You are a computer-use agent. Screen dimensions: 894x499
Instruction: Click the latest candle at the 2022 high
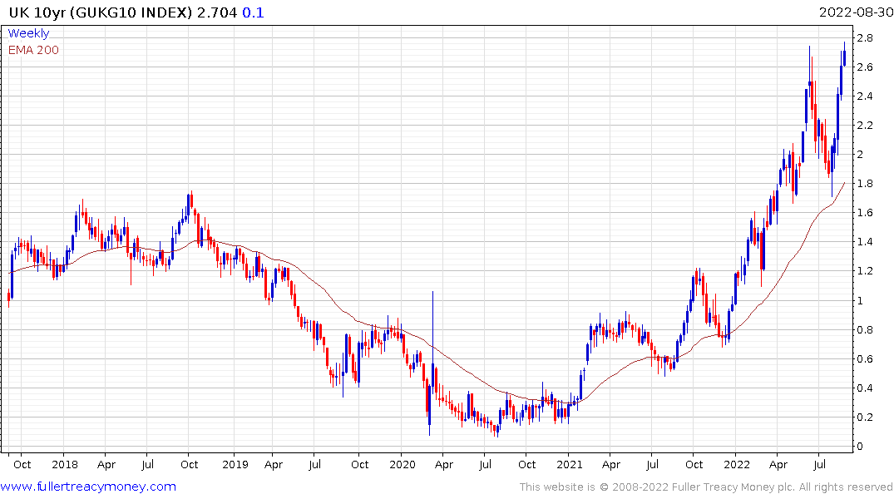[x=844, y=54]
